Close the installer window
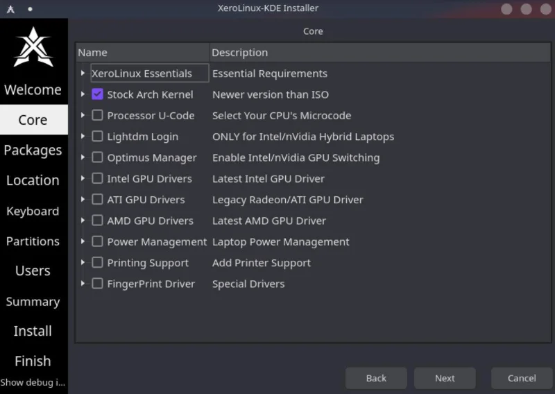 click(x=545, y=9)
